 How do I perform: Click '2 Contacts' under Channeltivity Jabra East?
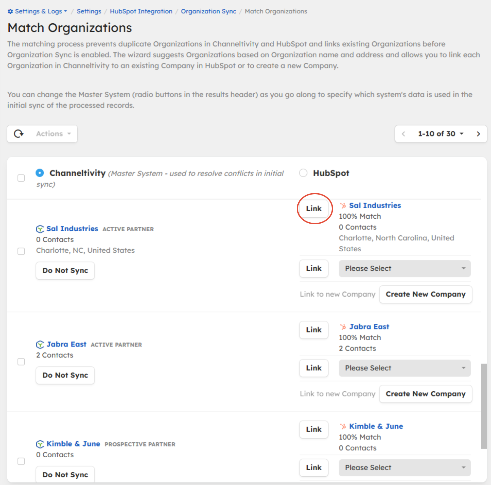click(55, 355)
